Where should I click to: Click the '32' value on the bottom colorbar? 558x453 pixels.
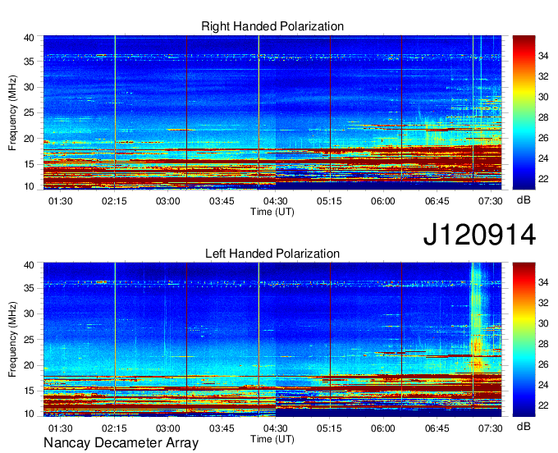(x=543, y=303)
